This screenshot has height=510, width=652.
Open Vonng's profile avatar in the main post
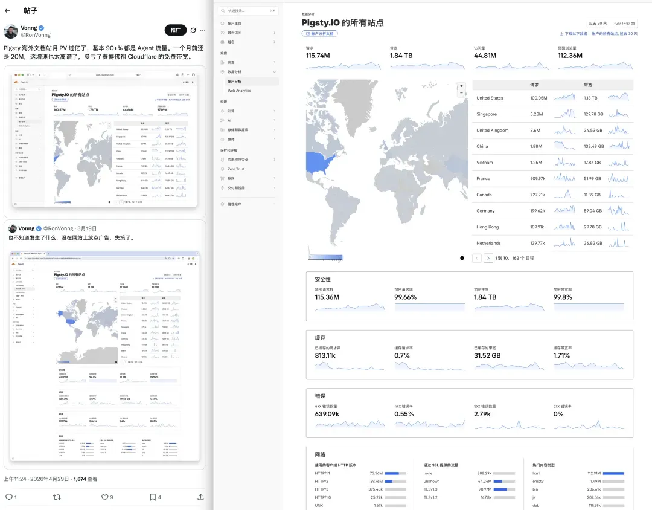[11, 31]
